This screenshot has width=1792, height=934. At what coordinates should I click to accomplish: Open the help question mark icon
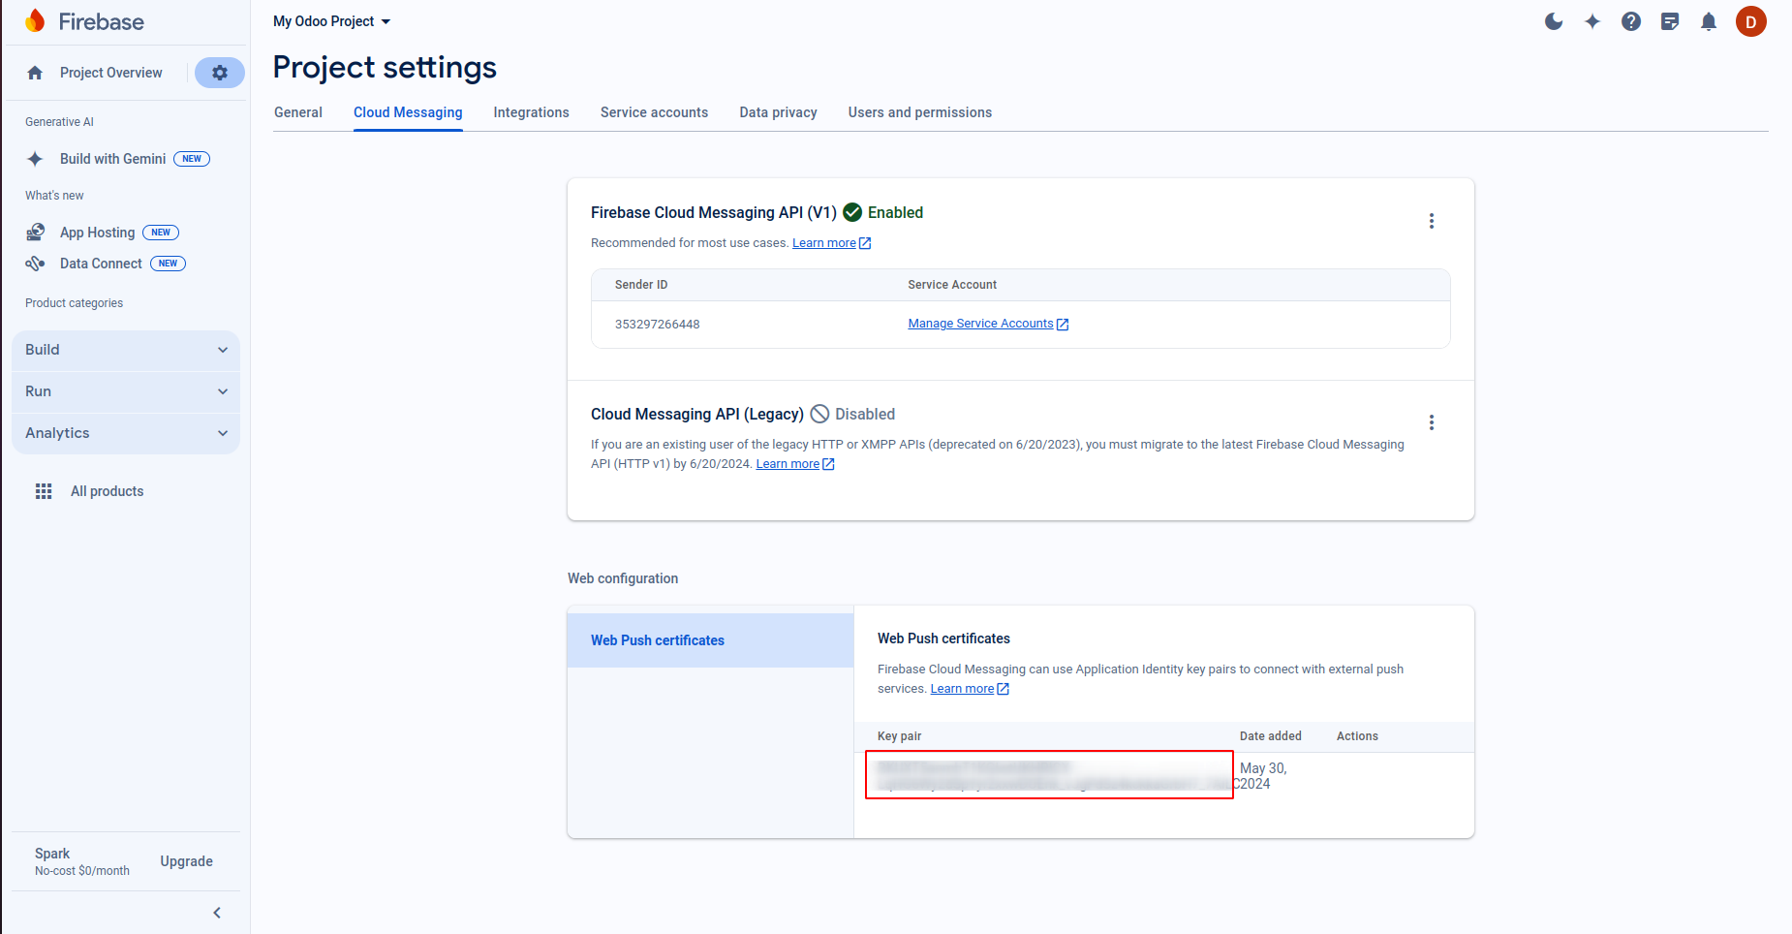point(1631,21)
